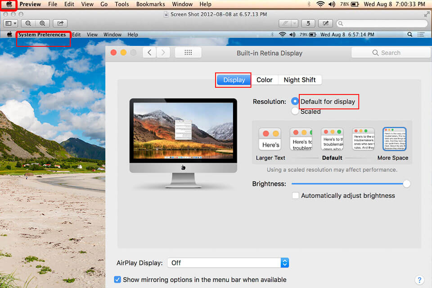Click the Preview fullscreen arrows icon

(x=427, y=14)
